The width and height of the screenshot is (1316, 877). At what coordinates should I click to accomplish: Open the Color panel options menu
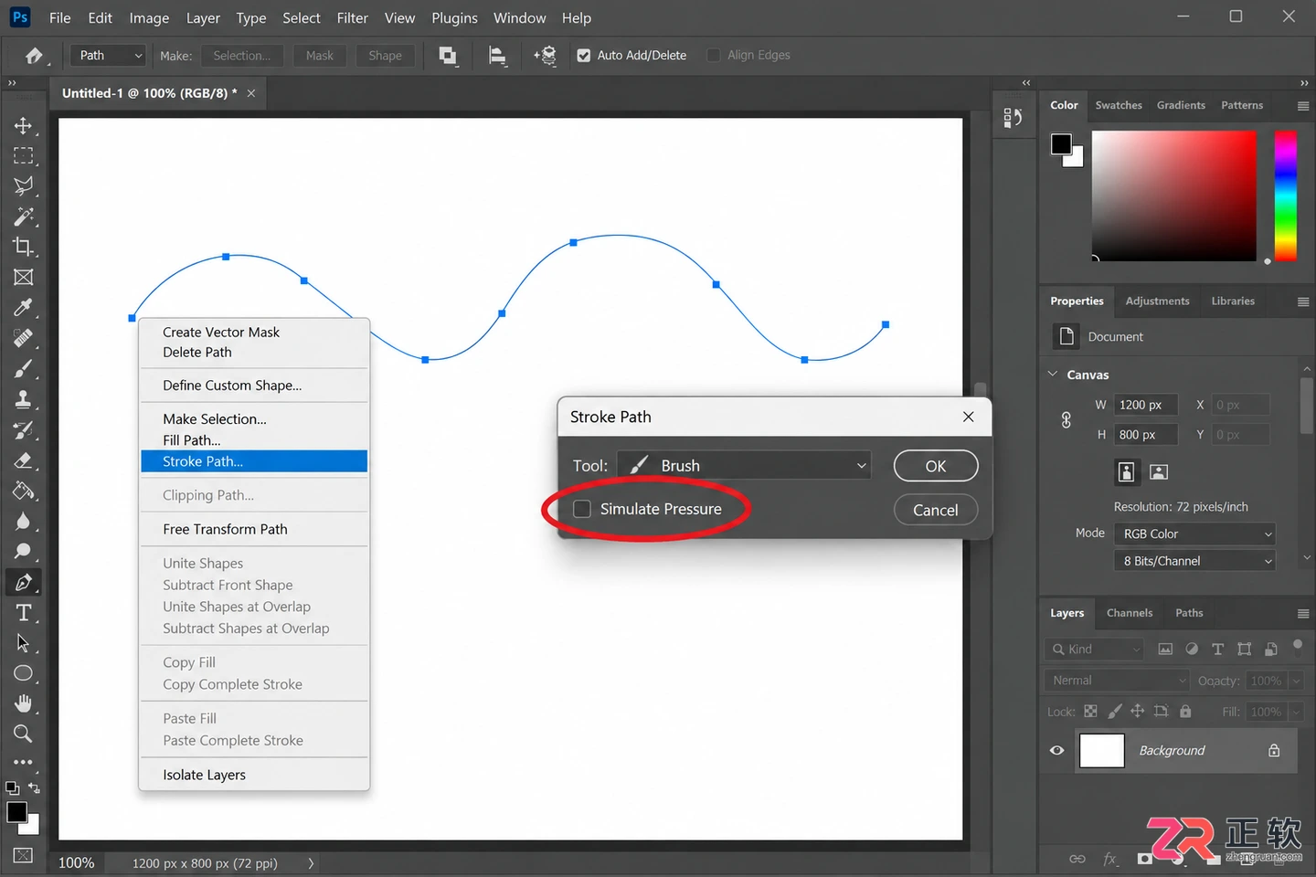1303,106
